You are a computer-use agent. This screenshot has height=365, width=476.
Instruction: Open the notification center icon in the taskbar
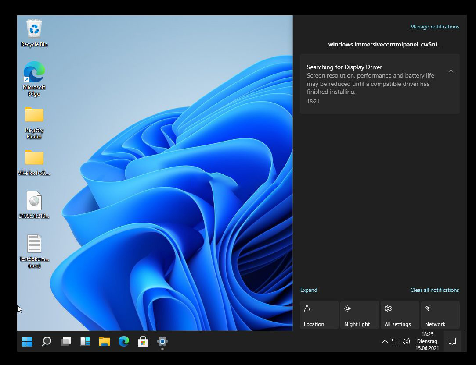coord(452,341)
